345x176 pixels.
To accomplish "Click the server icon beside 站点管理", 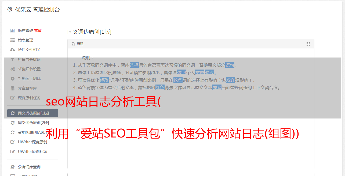I will pos(12,40).
